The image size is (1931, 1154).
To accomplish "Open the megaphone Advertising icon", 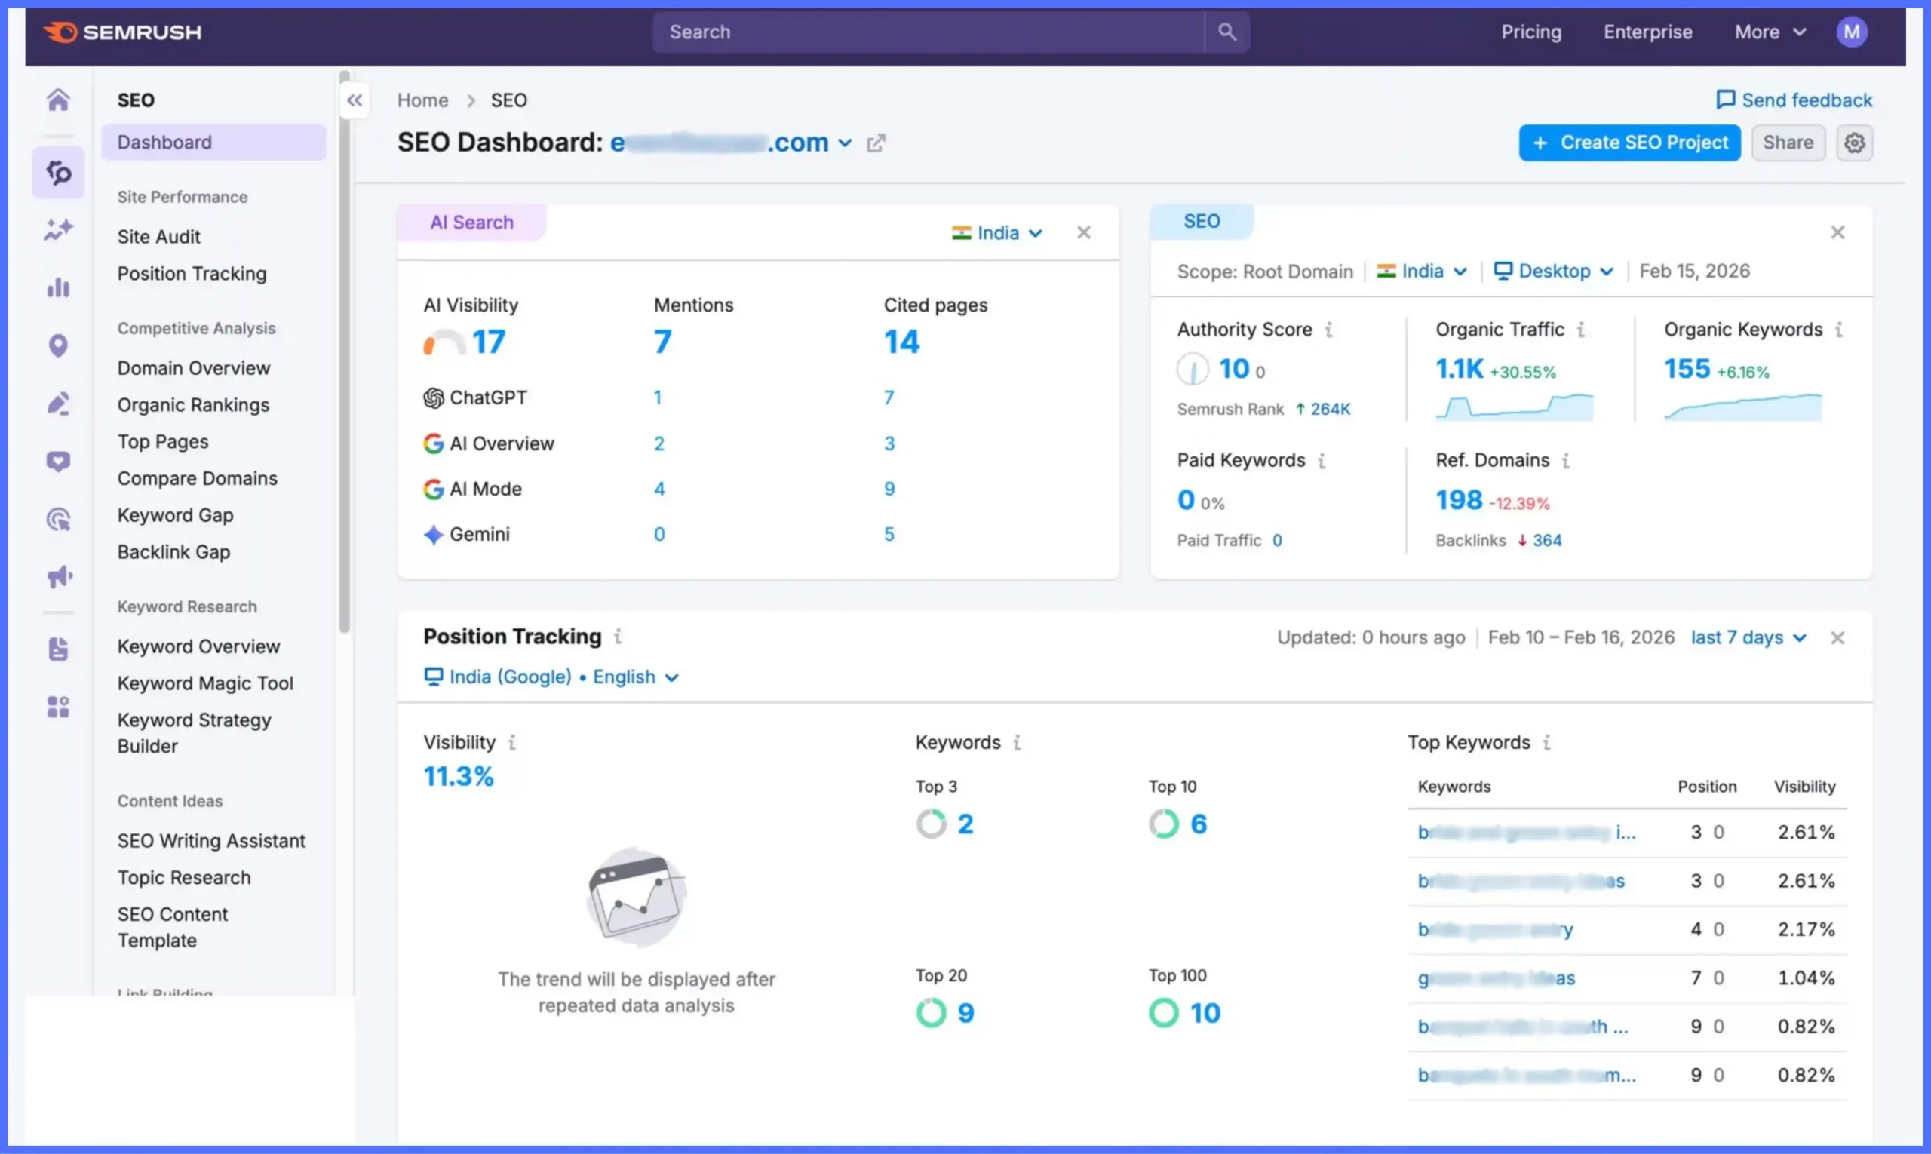I will [x=59, y=576].
